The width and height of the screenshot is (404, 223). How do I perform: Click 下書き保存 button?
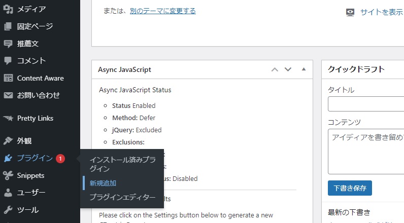pyautogui.click(x=350, y=188)
